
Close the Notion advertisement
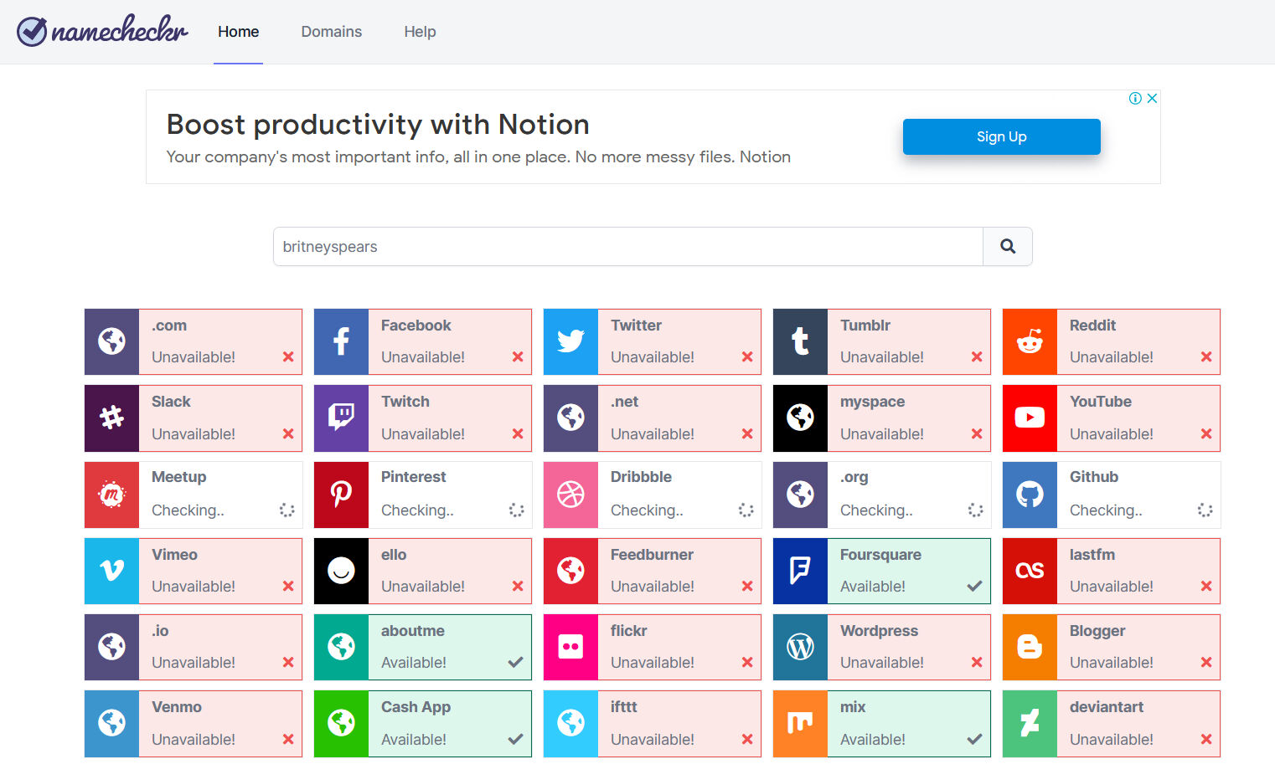point(1153,98)
